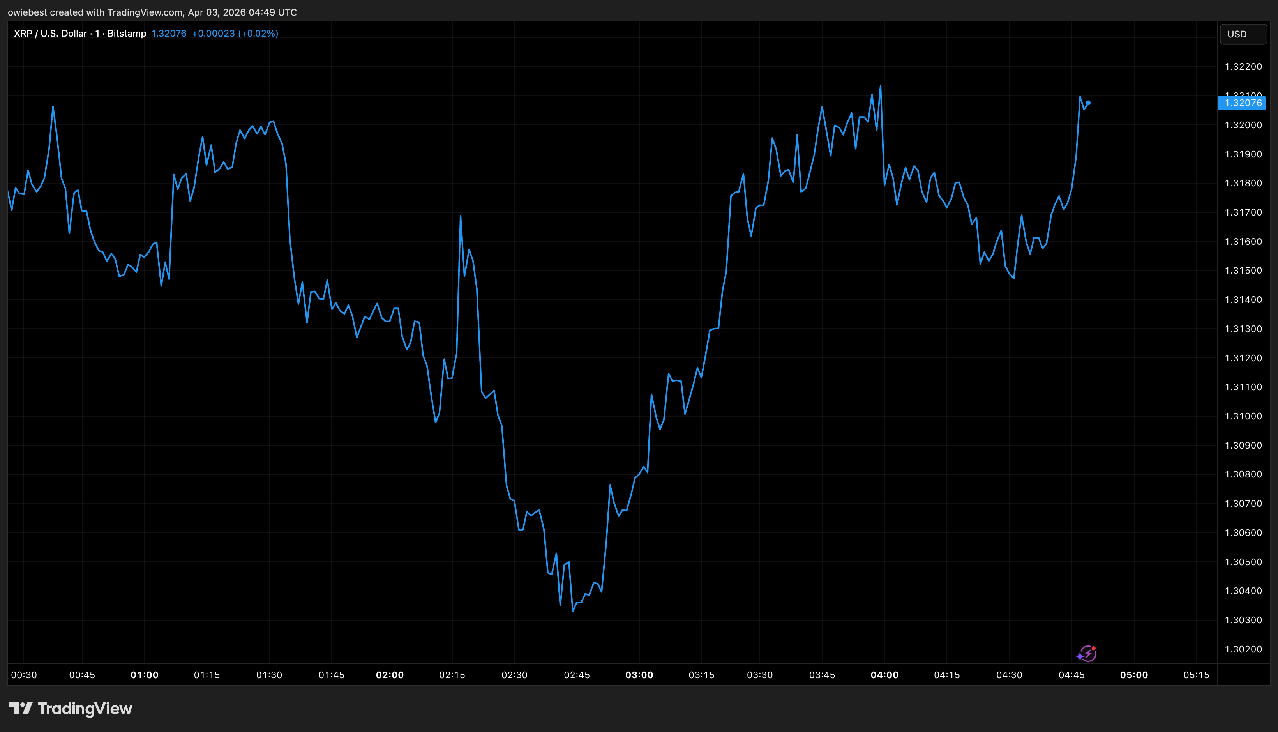Image resolution: width=1278 pixels, height=732 pixels.
Task: Click the 02:00 label on the time axis
Action: [x=390, y=675]
